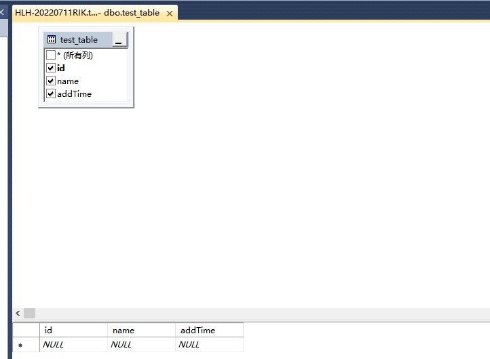Select the id column header in results
The width and height of the screenshot is (490, 359).
coord(73,330)
